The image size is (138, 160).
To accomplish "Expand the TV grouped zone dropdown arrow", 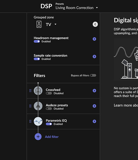I will coord(55,24).
